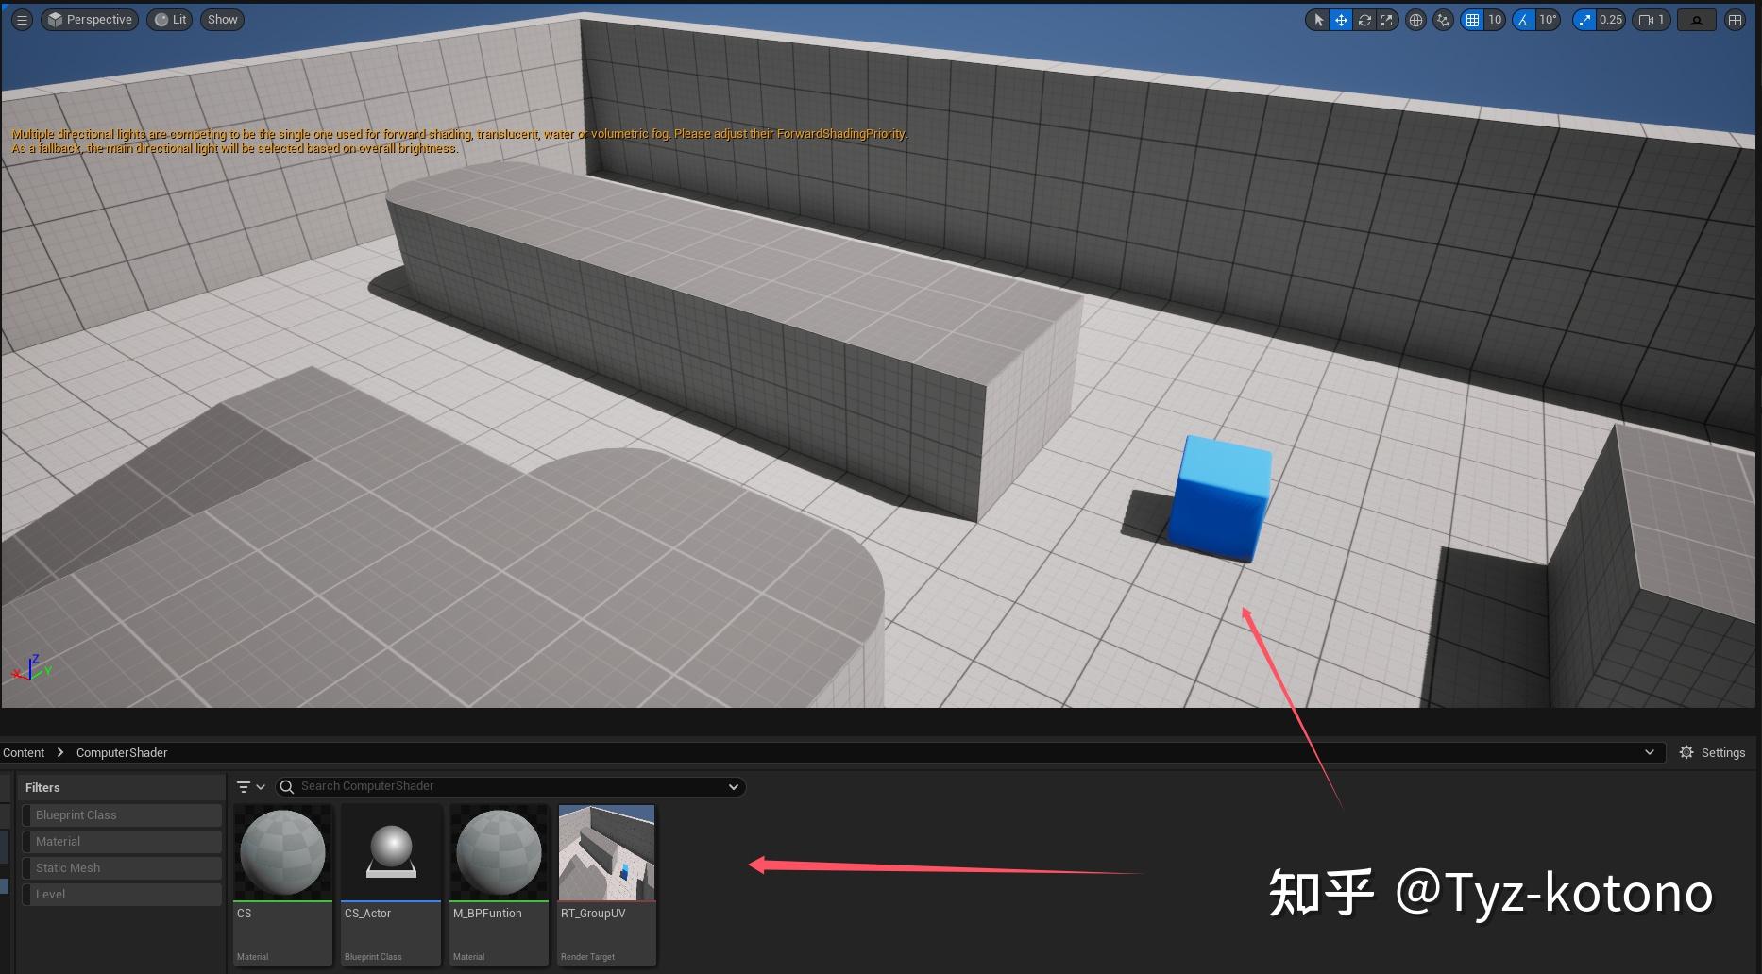
Task: Select the Scale tool
Action: click(x=1386, y=19)
